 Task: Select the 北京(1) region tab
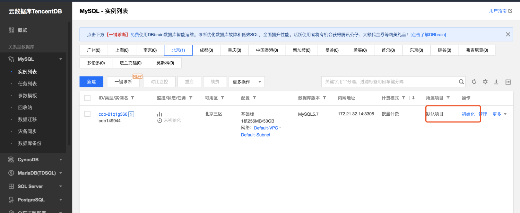click(x=178, y=50)
